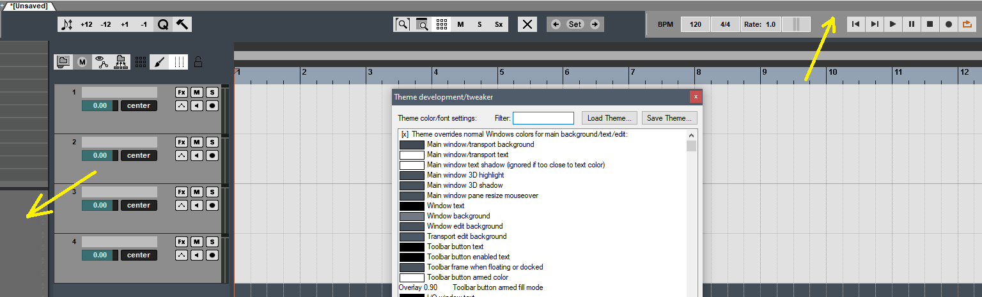
Task: Click the folder icon in track toolbar
Action: coord(63,62)
